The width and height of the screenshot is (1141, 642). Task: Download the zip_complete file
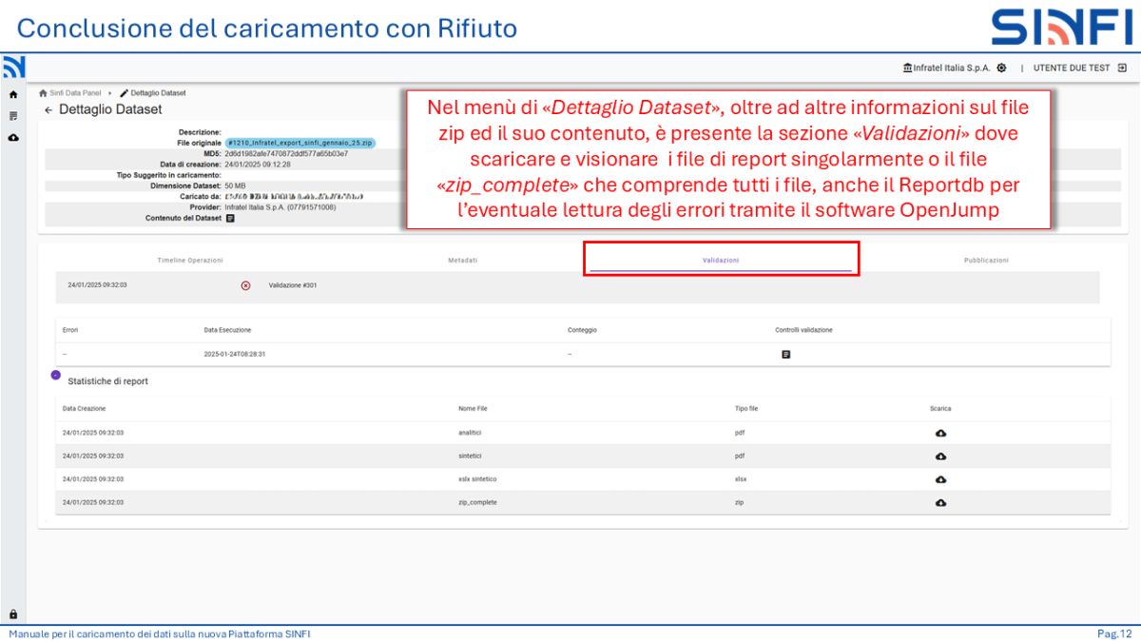(x=940, y=502)
